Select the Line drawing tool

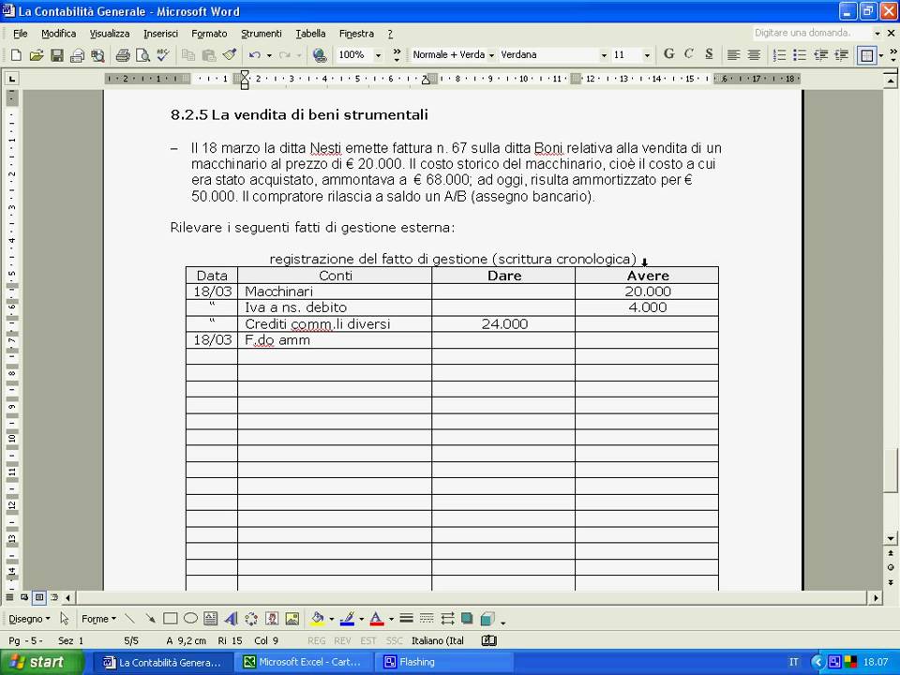[x=129, y=619]
